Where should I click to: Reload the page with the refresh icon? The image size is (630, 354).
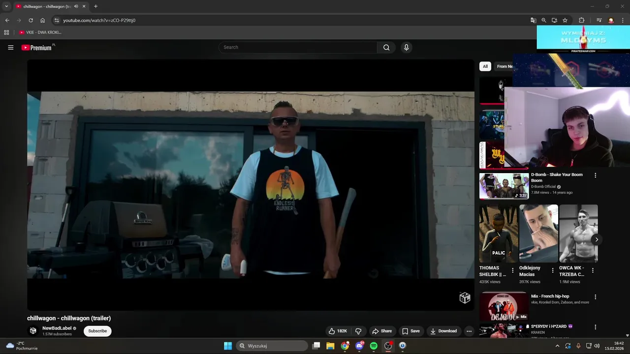point(31,20)
